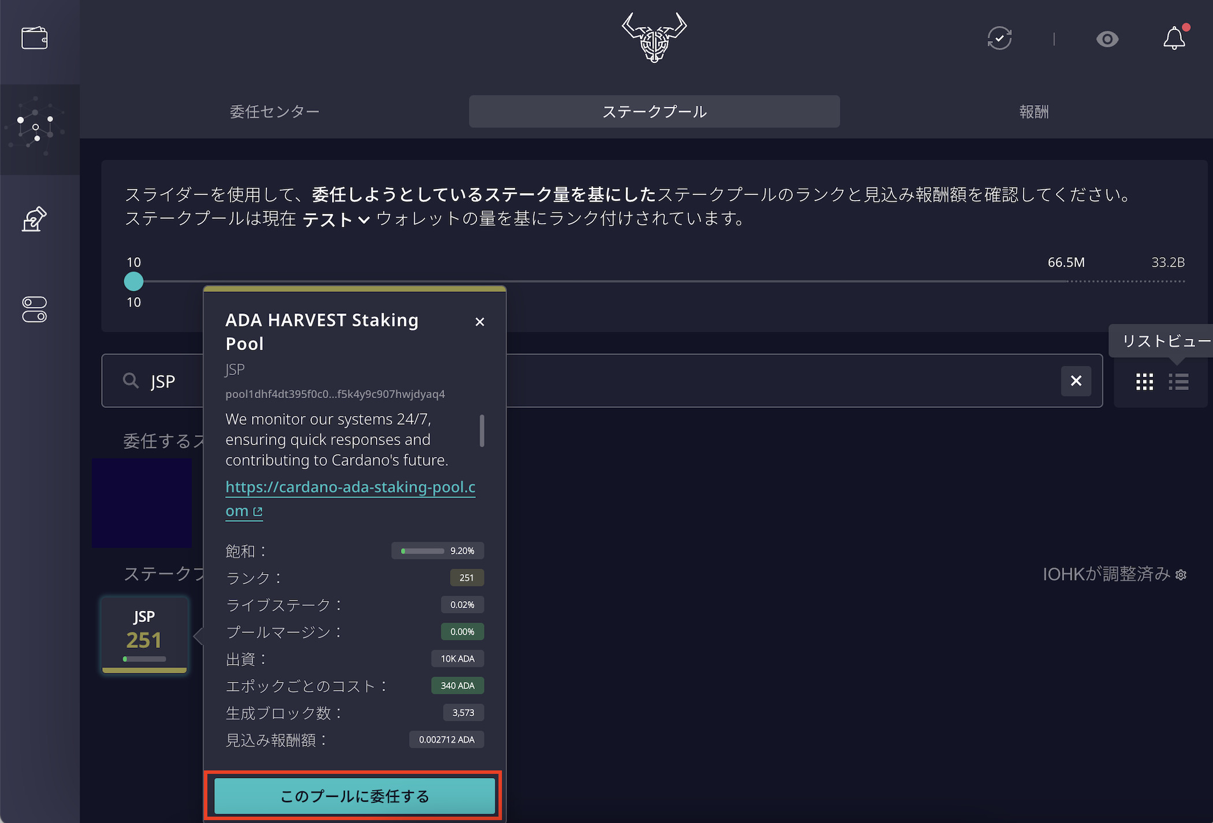Viewport: 1213px width, 823px height.
Task: Click the 0.00% pool margin value
Action: [x=462, y=632]
